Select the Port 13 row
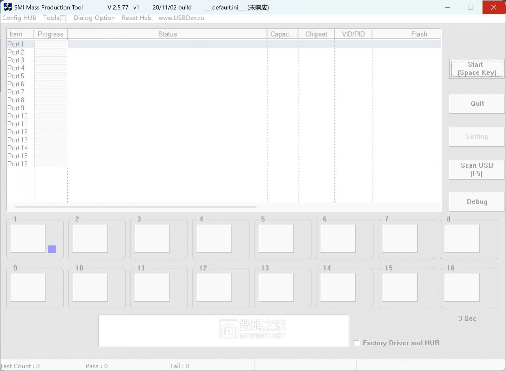The width and height of the screenshot is (506, 371). pyautogui.click(x=224, y=140)
